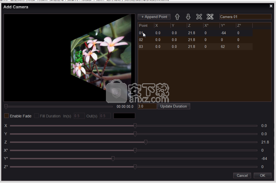Select point row 03
Viewport: 276px width, 183px height.
[x=195, y=47]
